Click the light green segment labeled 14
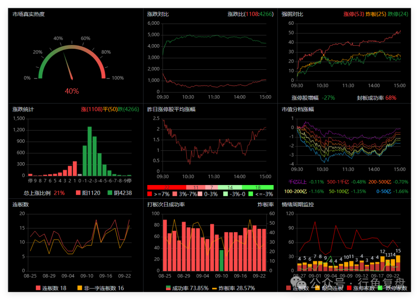This screenshot has height=300, width=419. click(x=230, y=187)
